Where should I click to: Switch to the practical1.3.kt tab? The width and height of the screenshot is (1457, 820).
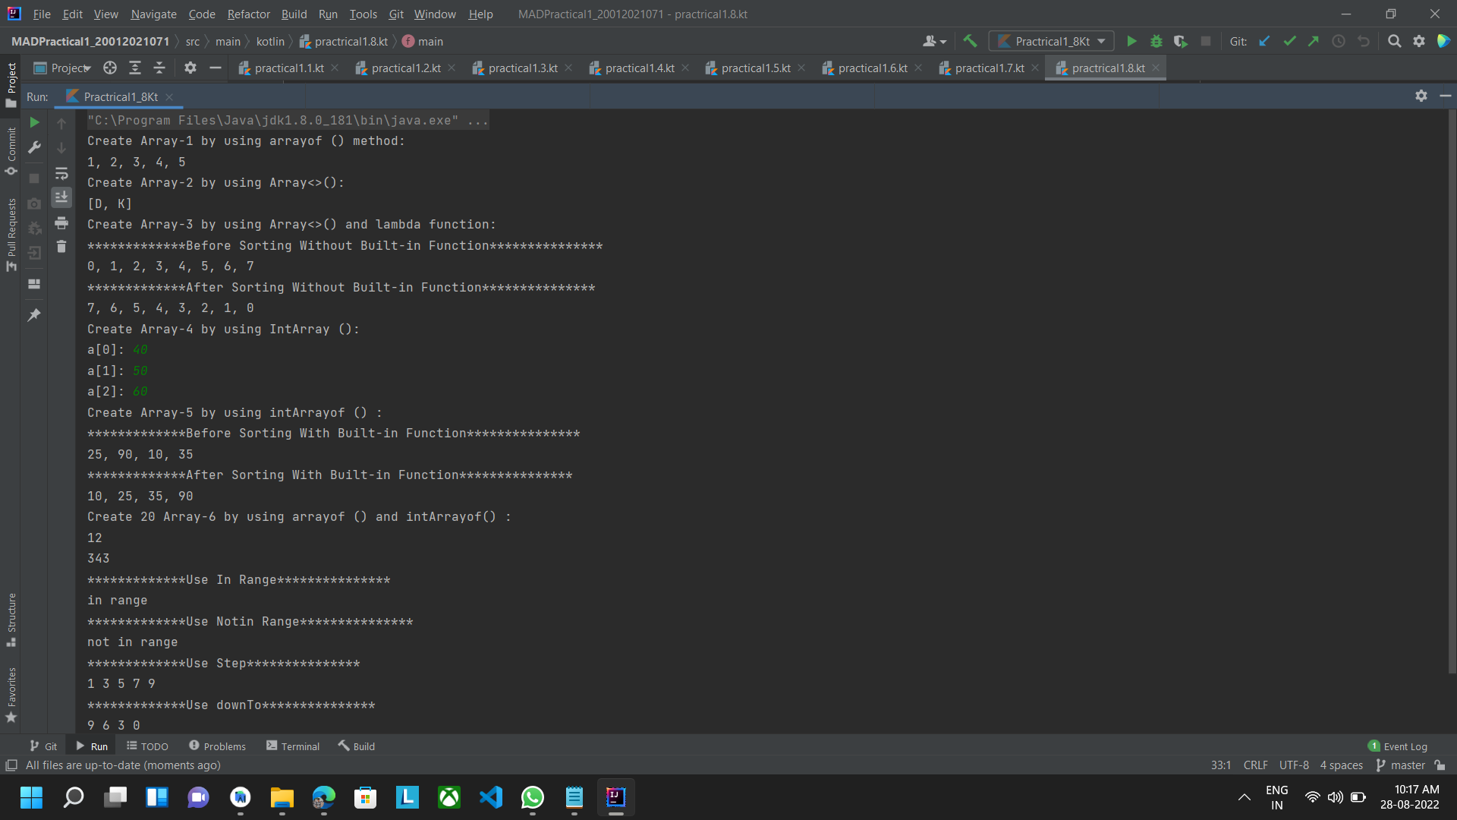524,68
